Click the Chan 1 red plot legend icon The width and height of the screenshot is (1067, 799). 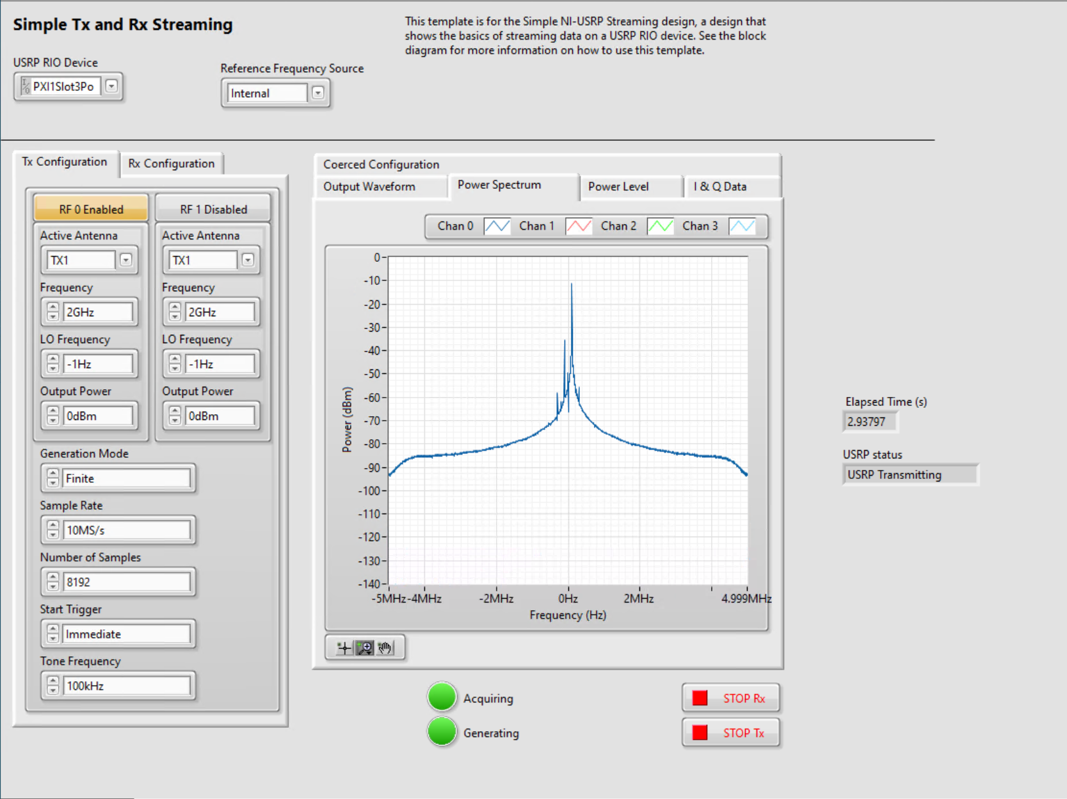(579, 226)
